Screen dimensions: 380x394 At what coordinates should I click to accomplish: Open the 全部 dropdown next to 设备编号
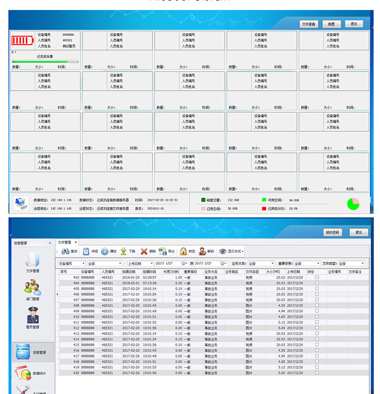coord(104,263)
